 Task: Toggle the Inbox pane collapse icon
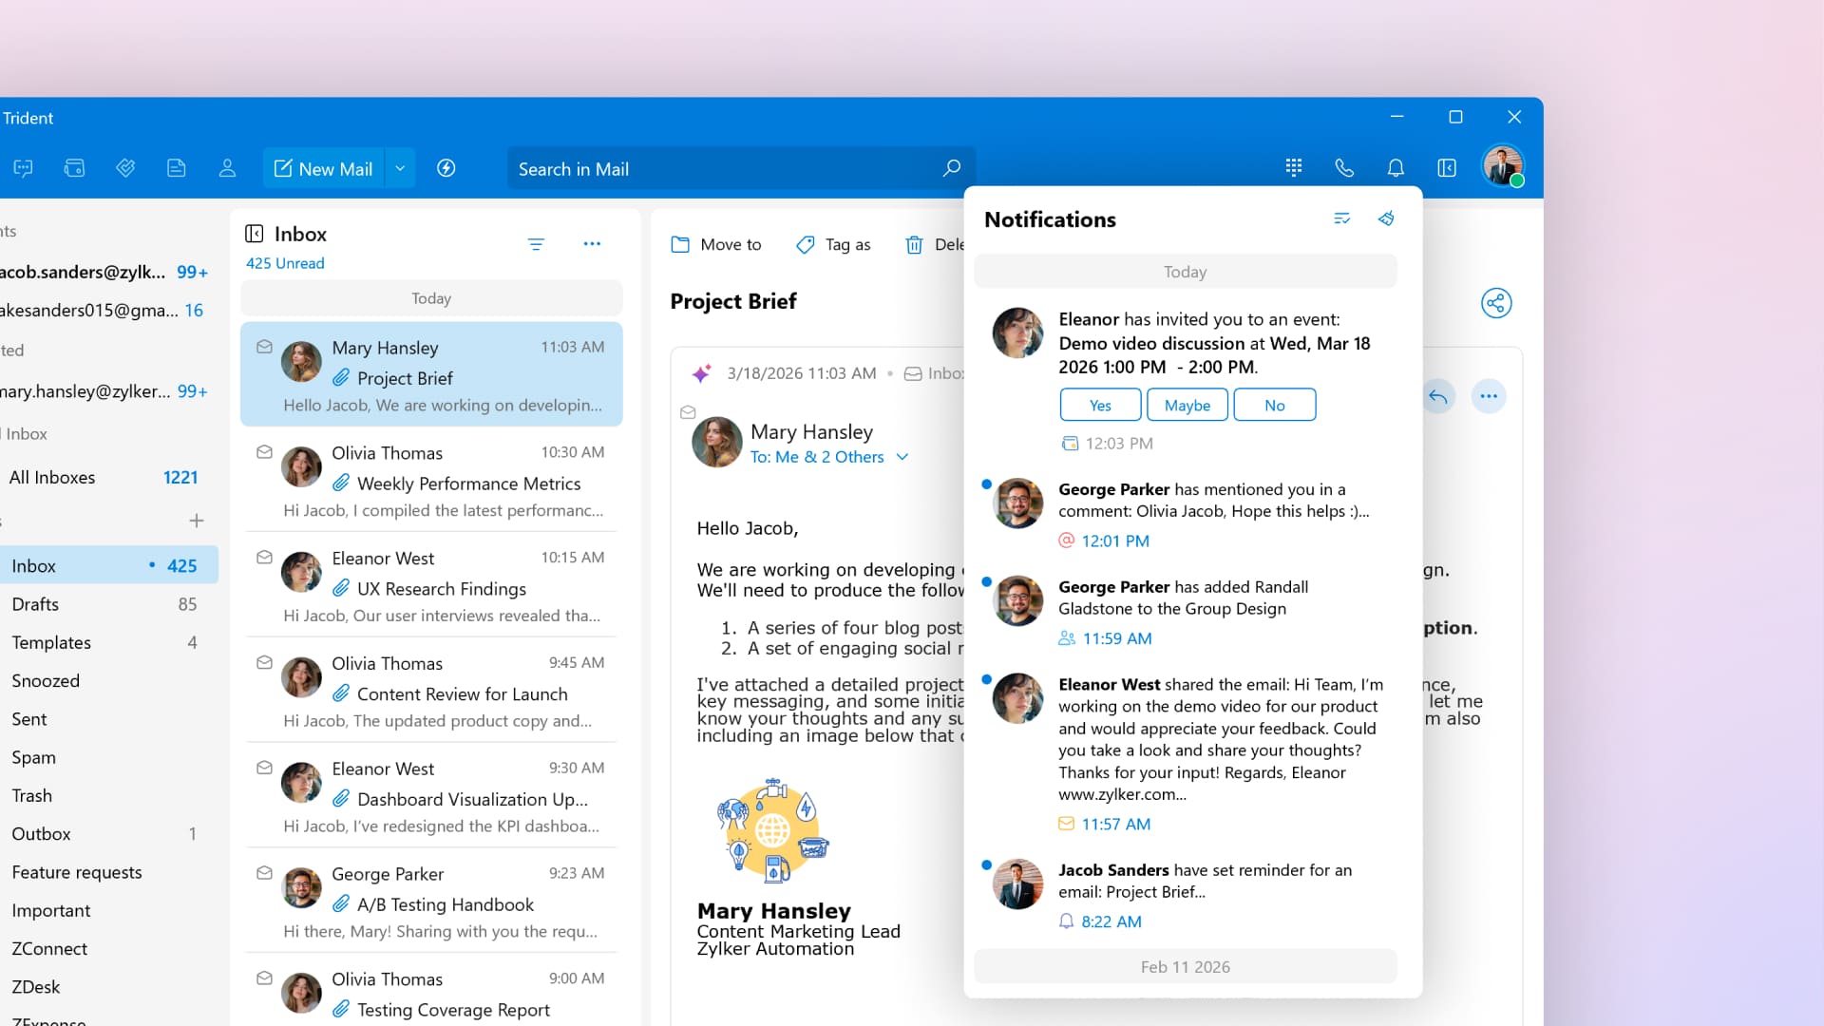(254, 234)
